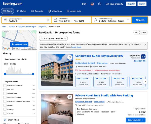Toggle Breakfast & dinner included filter

(5, 101)
